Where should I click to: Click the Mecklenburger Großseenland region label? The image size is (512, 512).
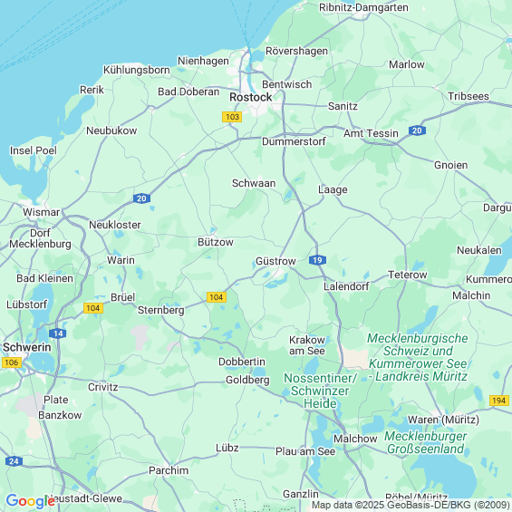pos(426,442)
